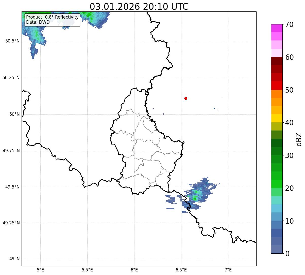This screenshot has height=275, width=305.
Task: Click the Product: 0.8° Reflectivity label
Action: pyautogui.click(x=53, y=17)
